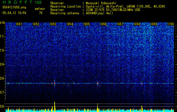Click the Receiving antenna label

65,13
